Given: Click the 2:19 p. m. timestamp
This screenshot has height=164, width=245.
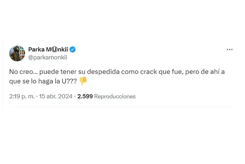Looking at the screenshot, I should click(x=22, y=96).
